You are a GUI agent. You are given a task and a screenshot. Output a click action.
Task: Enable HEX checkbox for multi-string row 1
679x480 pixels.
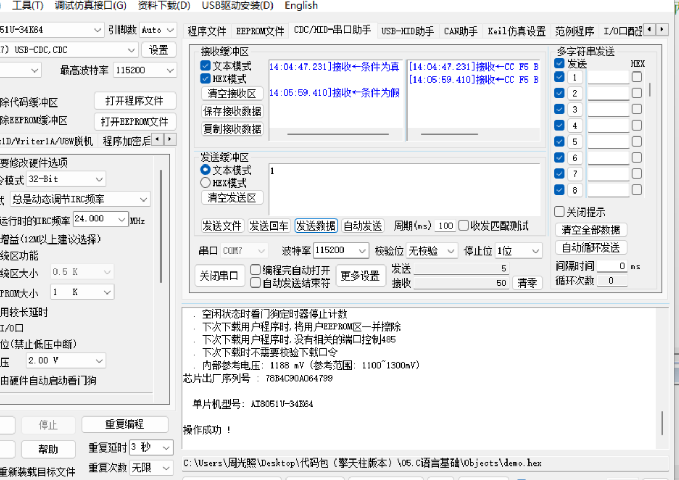point(637,77)
